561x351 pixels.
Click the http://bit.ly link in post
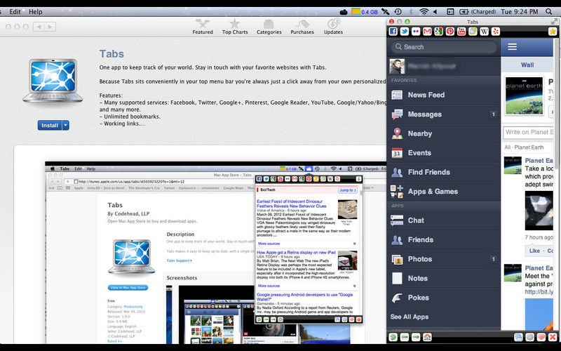[x=539, y=292]
